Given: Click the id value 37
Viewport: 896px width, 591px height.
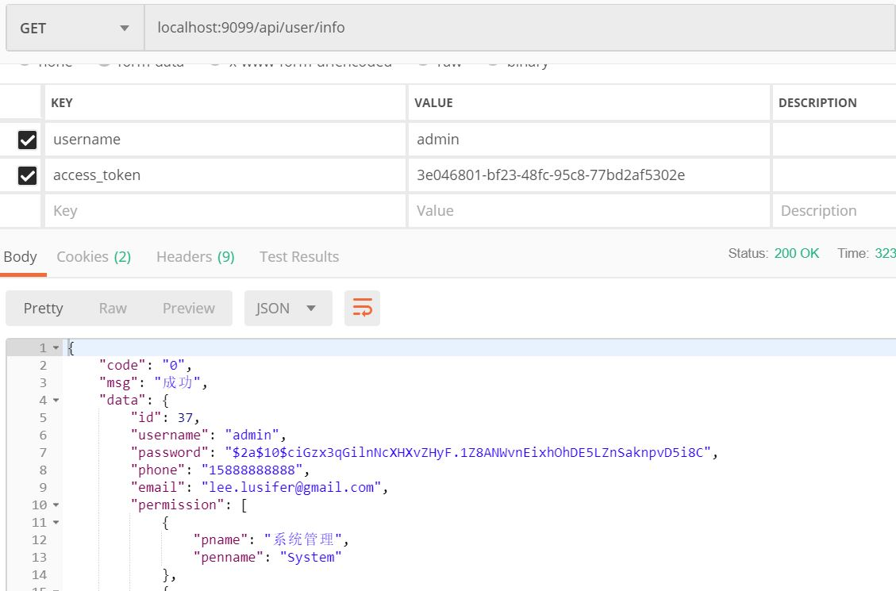Looking at the screenshot, I should (x=185, y=418).
